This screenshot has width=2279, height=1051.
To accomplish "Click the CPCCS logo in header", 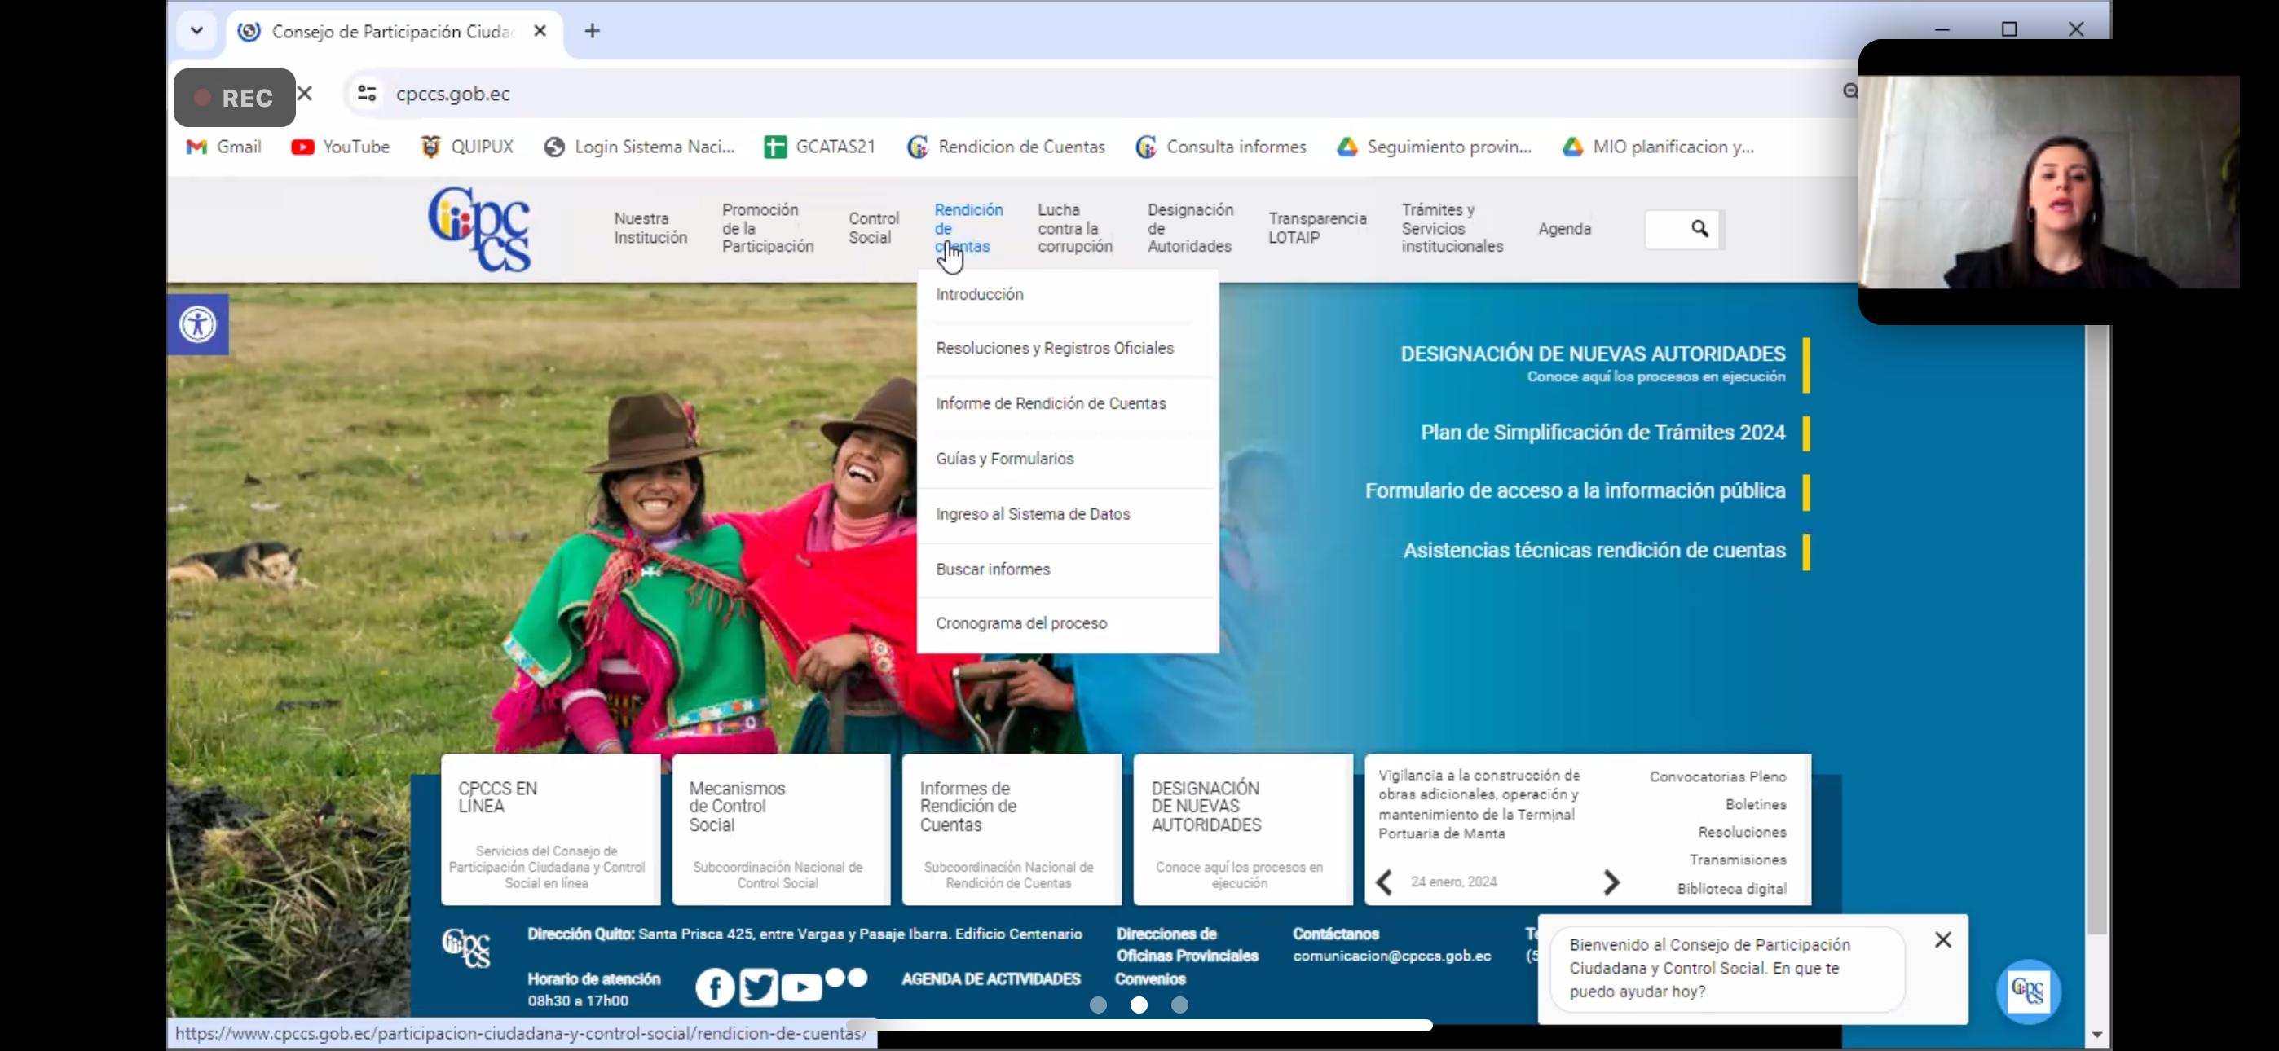I will coord(479,228).
